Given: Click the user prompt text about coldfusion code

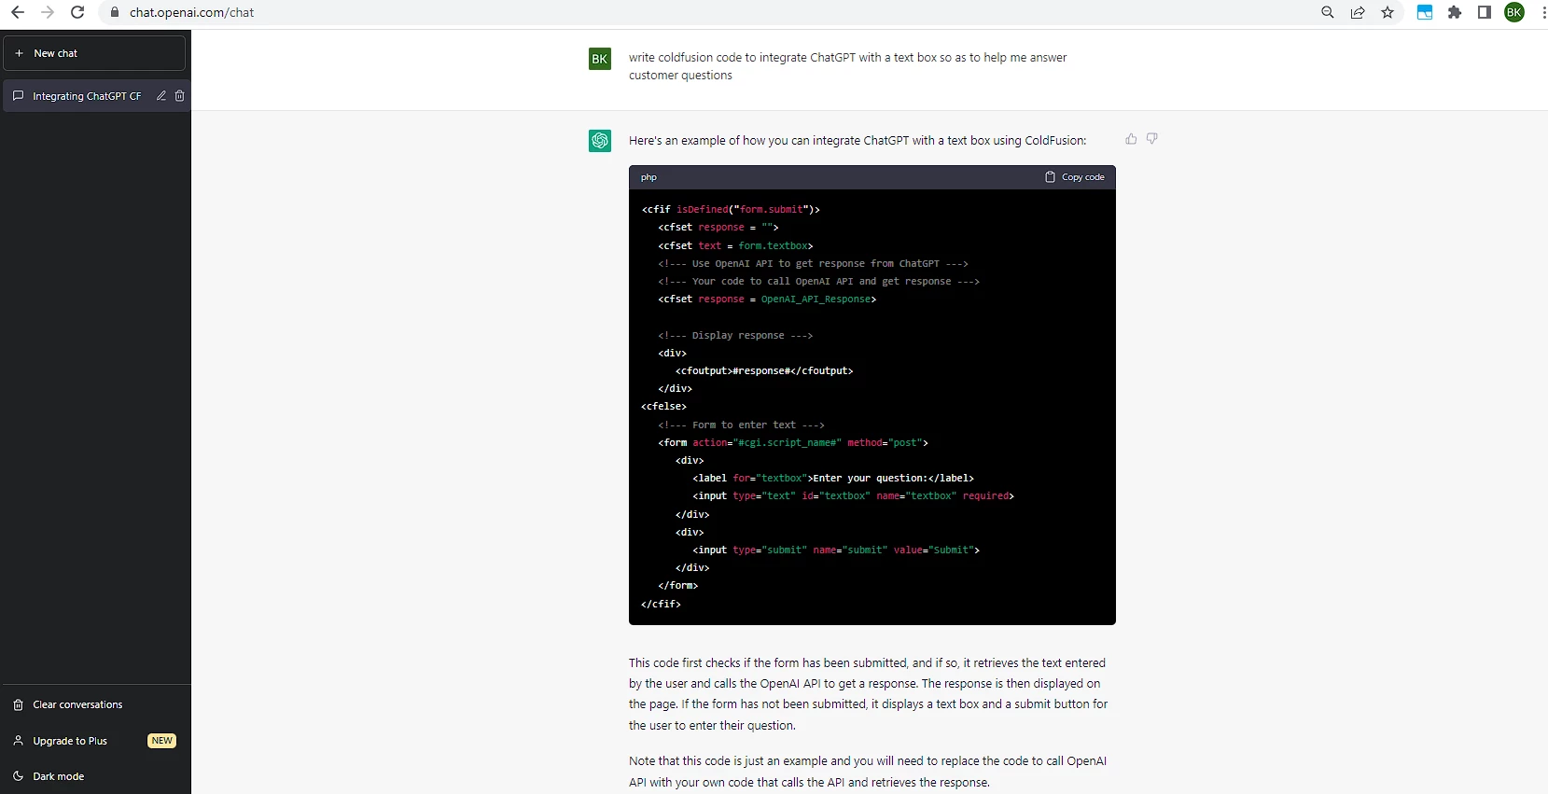Looking at the screenshot, I should pos(847,66).
